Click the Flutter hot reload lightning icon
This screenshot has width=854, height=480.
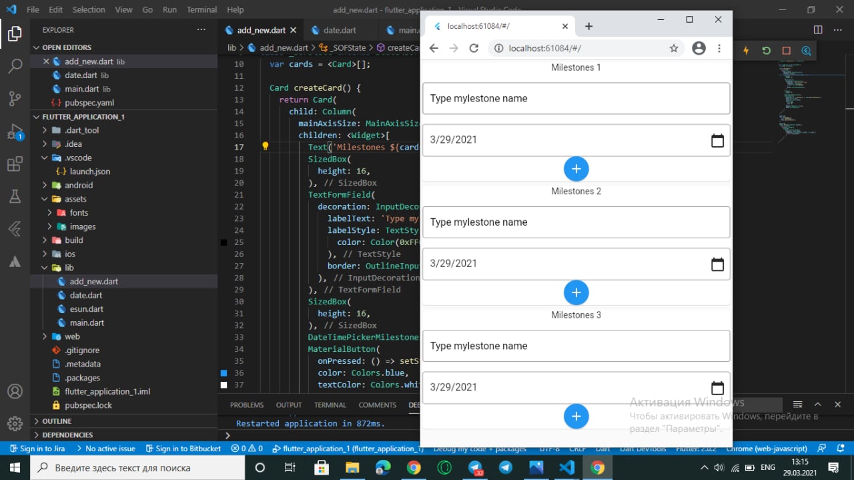746,51
